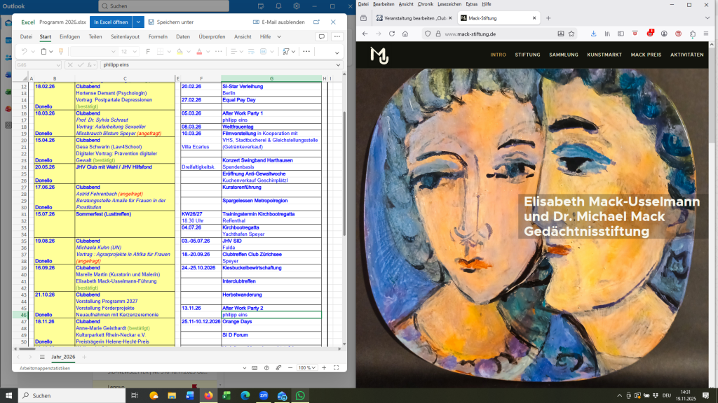Expand the formula bar chevron
The image size is (718, 403).
click(339, 65)
